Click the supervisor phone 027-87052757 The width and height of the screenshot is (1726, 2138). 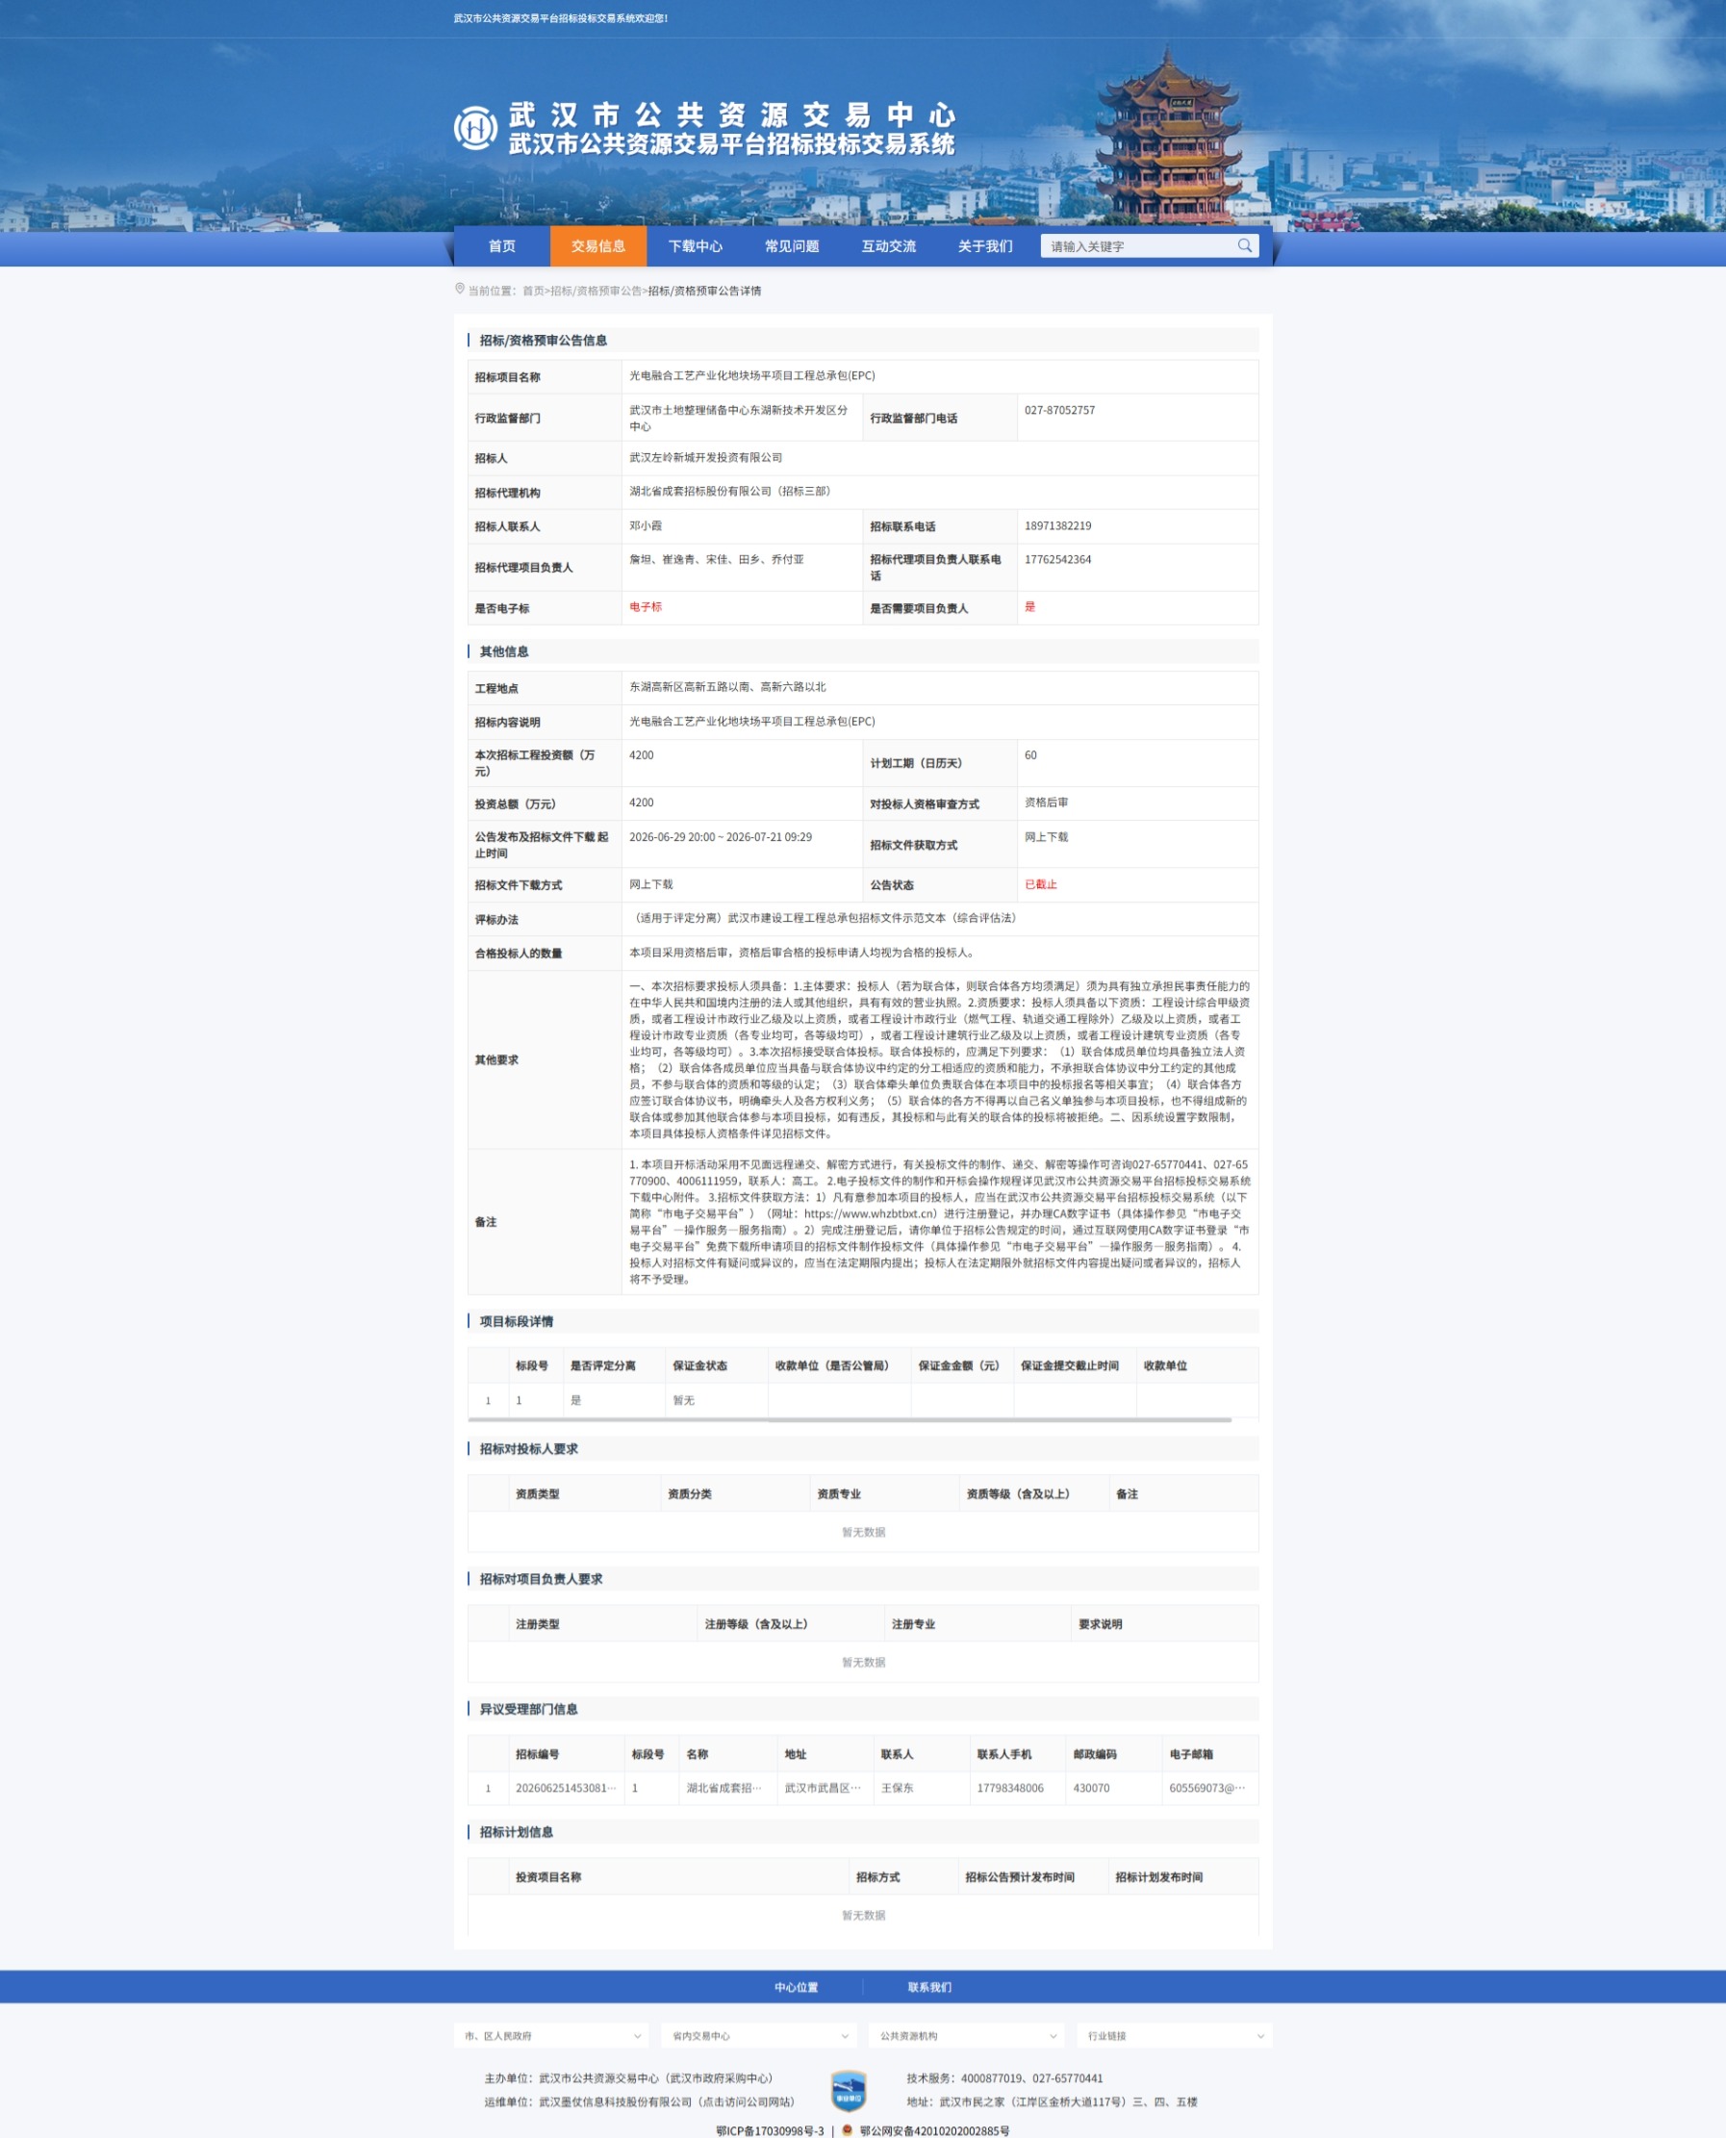click(x=1060, y=411)
